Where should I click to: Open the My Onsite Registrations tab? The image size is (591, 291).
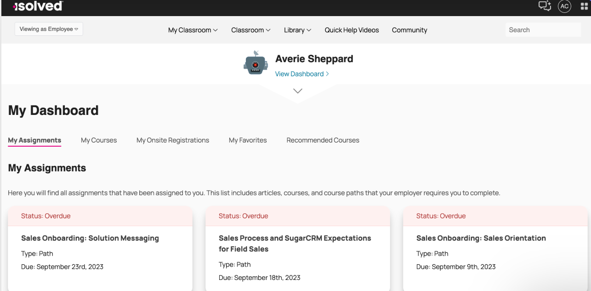(x=173, y=140)
